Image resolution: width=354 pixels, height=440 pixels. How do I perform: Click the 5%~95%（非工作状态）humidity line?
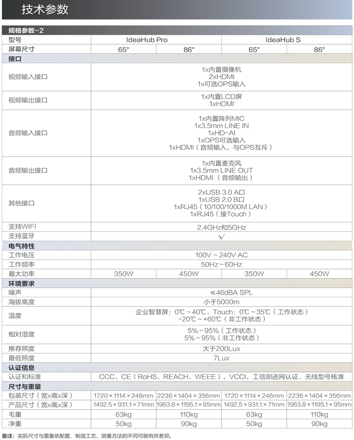[222, 338]
